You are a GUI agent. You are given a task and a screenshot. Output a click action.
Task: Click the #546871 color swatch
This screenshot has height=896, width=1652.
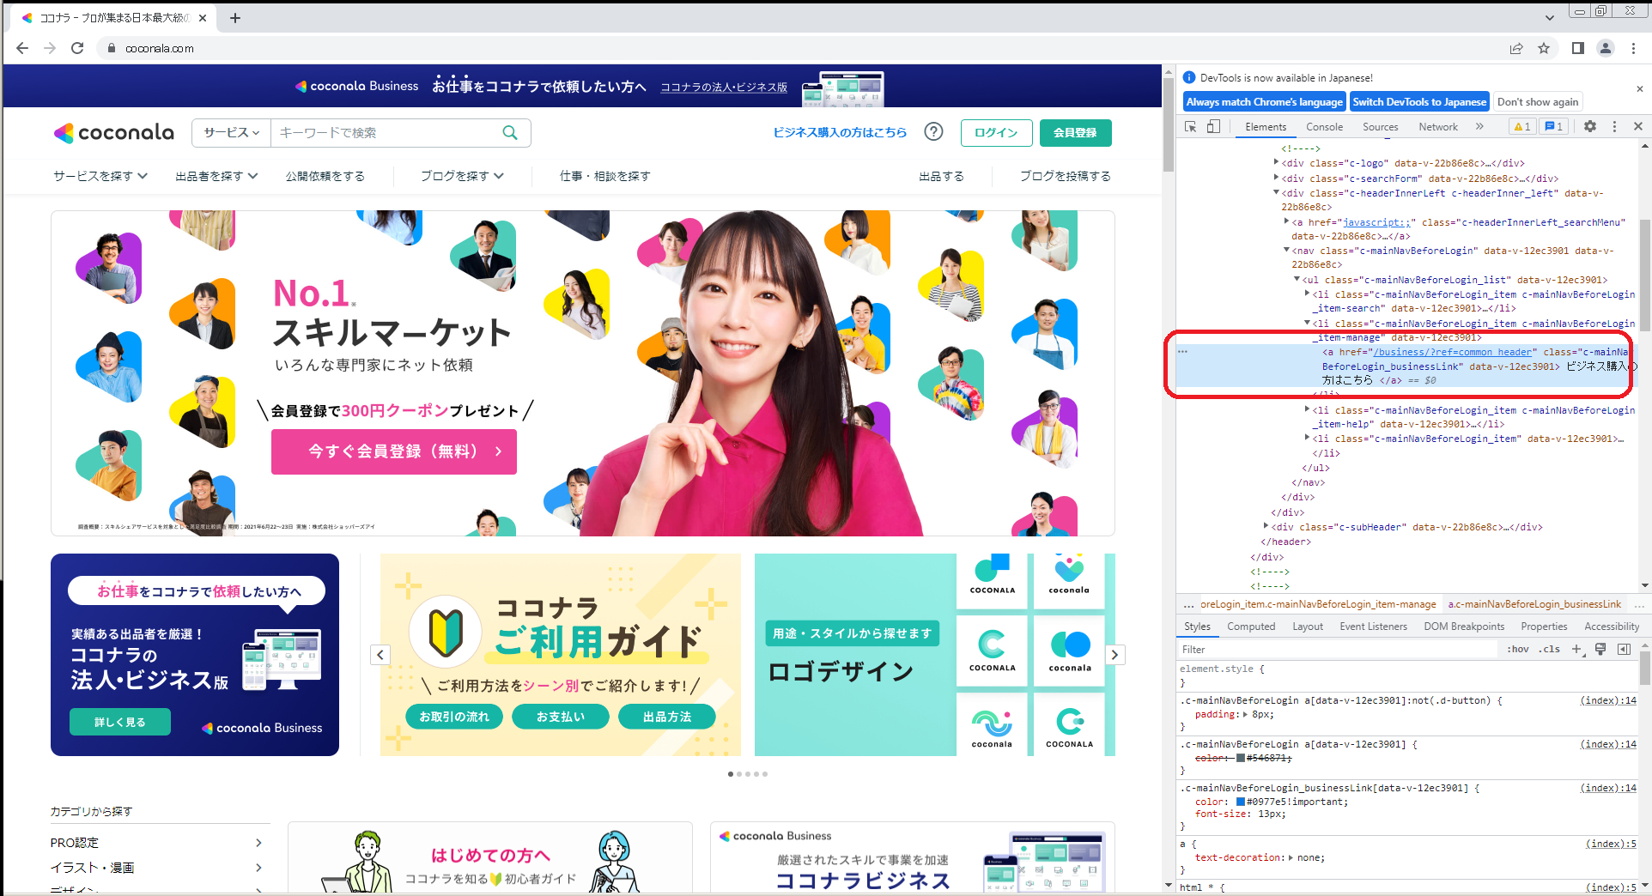pos(1241,758)
